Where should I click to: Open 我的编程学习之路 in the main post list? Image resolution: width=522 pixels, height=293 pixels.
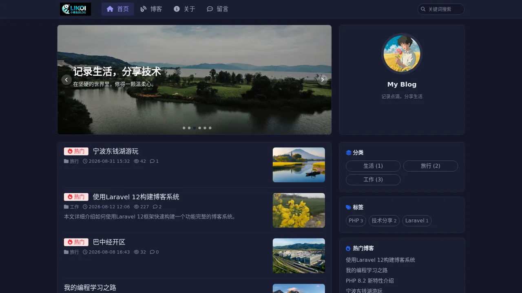[x=90, y=288]
